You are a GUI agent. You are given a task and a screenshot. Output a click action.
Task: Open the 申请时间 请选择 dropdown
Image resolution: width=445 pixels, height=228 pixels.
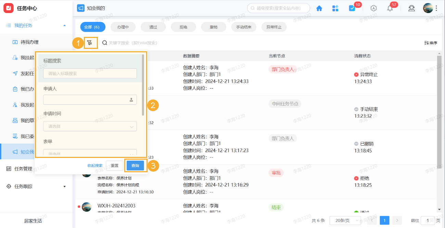90,126
